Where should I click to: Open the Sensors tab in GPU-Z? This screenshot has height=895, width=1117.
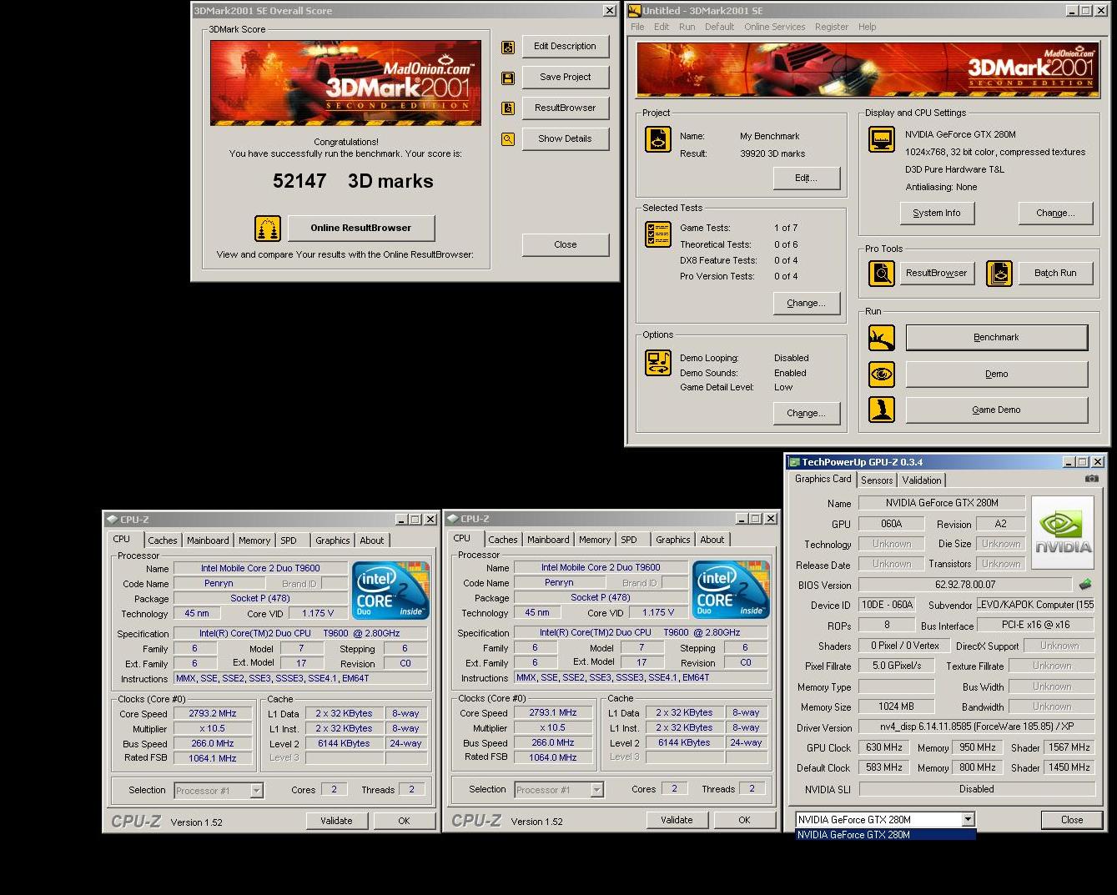[x=877, y=480]
